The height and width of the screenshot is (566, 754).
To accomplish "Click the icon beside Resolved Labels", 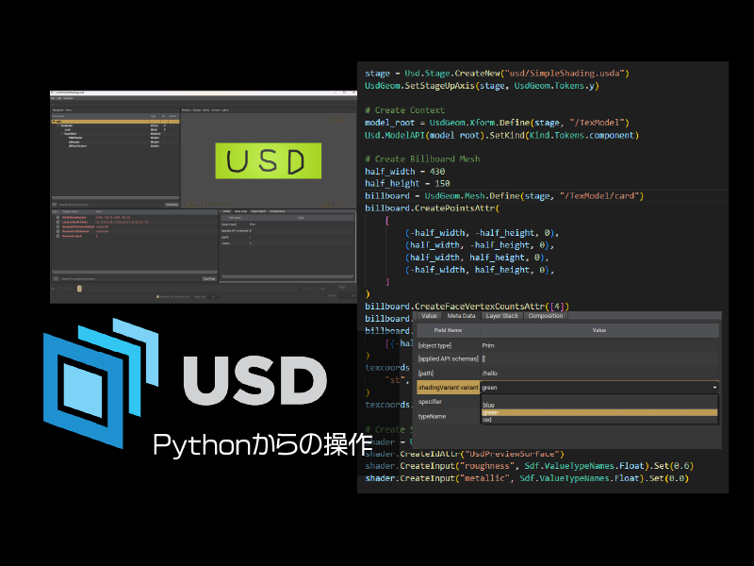I will [x=56, y=238].
